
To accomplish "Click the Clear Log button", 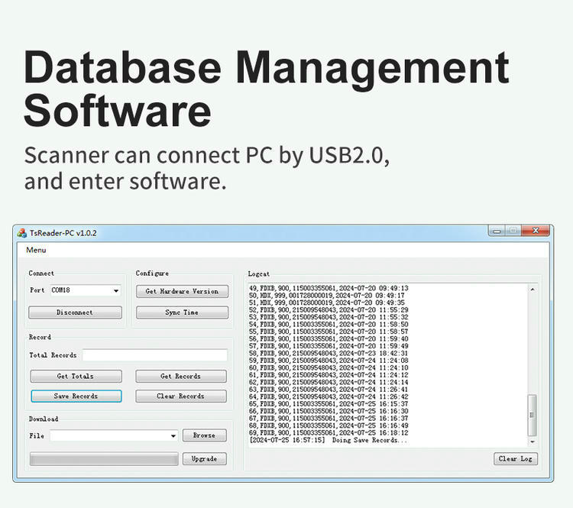I will (x=515, y=458).
